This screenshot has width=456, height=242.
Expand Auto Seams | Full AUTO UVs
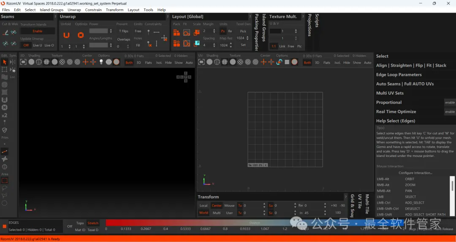pyautogui.click(x=405, y=84)
